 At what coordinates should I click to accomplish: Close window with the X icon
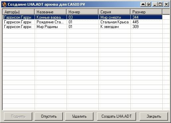pos(166,4)
